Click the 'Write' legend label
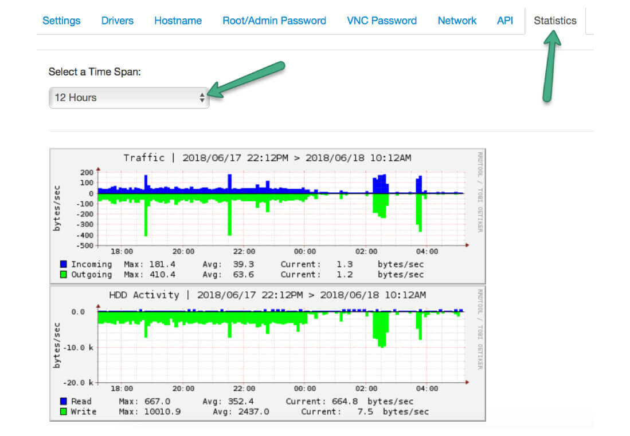630x436 pixels. click(x=84, y=412)
